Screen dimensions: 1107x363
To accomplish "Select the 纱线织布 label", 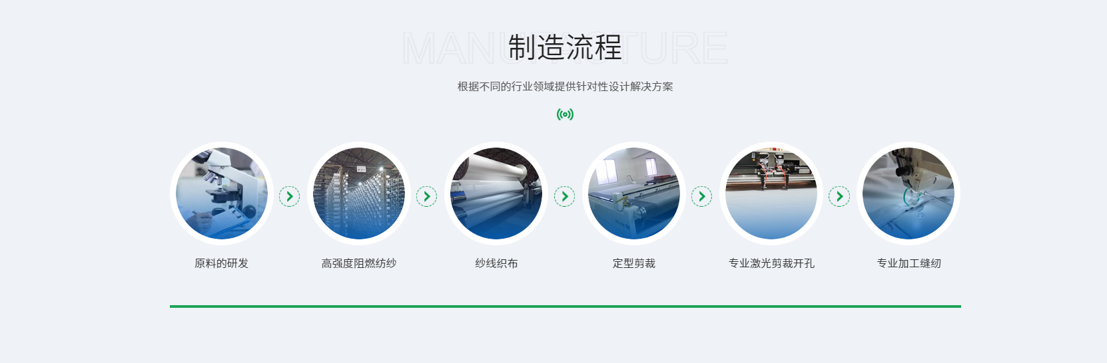I will pos(496,263).
